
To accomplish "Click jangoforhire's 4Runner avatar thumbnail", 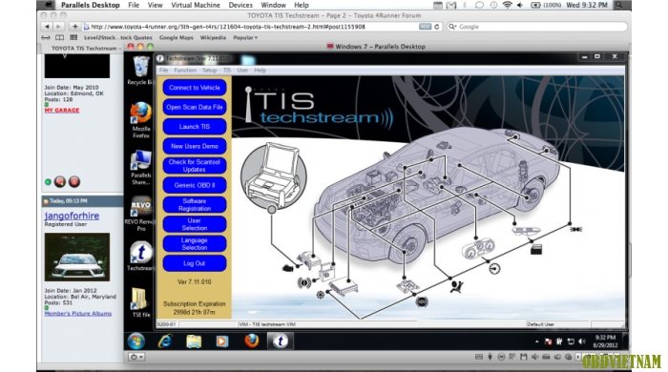I will 77,258.
